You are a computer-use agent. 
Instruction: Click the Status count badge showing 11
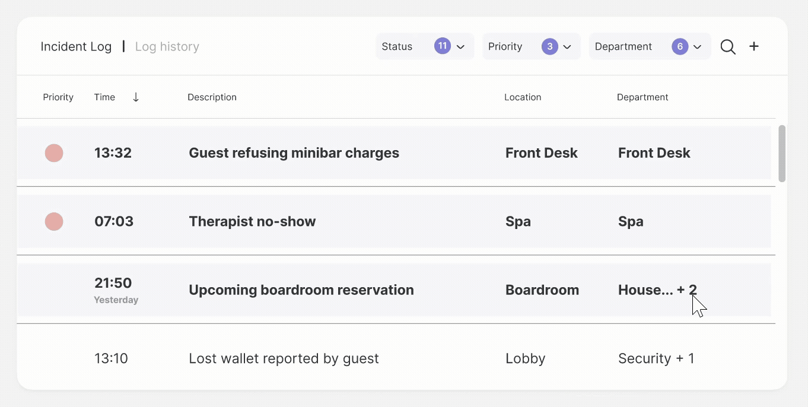[x=443, y=46]
